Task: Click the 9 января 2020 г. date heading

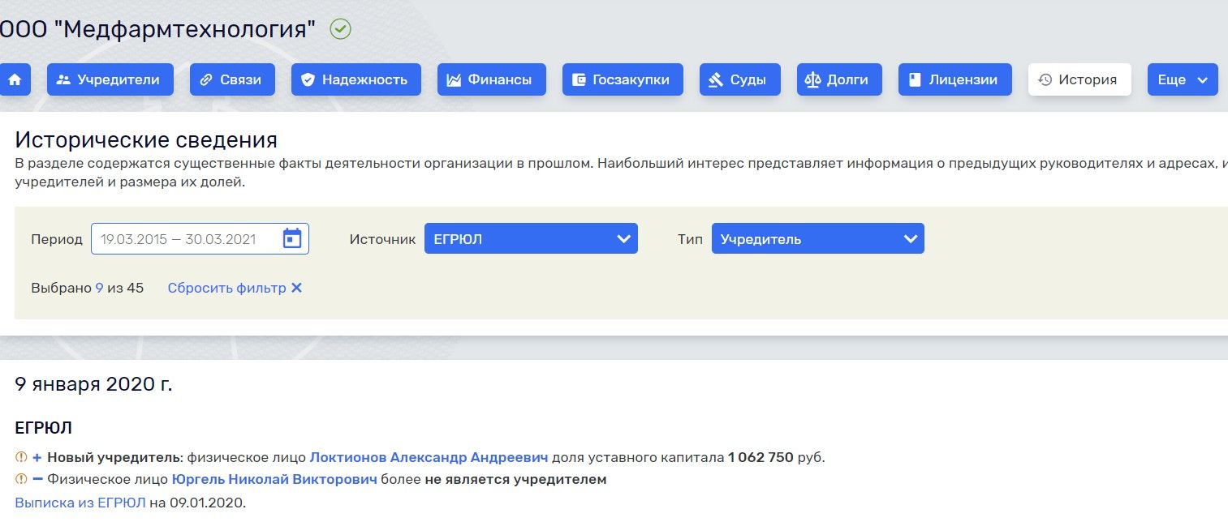Action: (93, 384)
